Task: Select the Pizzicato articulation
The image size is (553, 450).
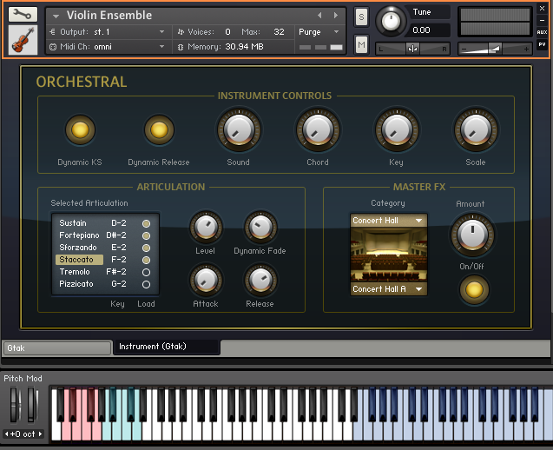Action: click(x=76, y=284)
